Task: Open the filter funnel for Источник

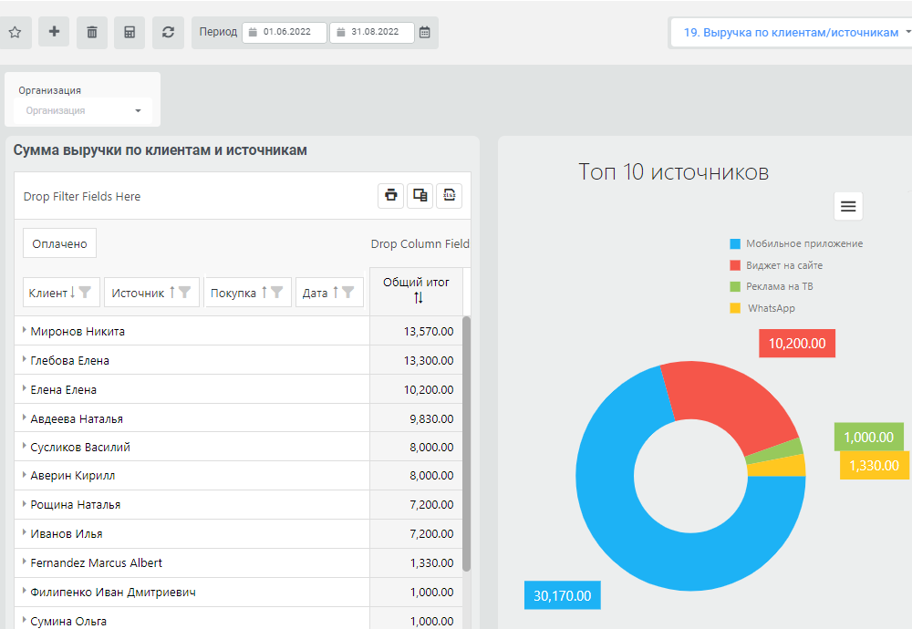Action: click(x=184, y=293)
